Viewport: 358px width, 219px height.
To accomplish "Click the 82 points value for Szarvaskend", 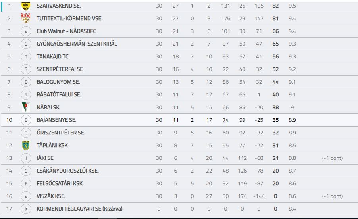I will [x=275, y=6].
